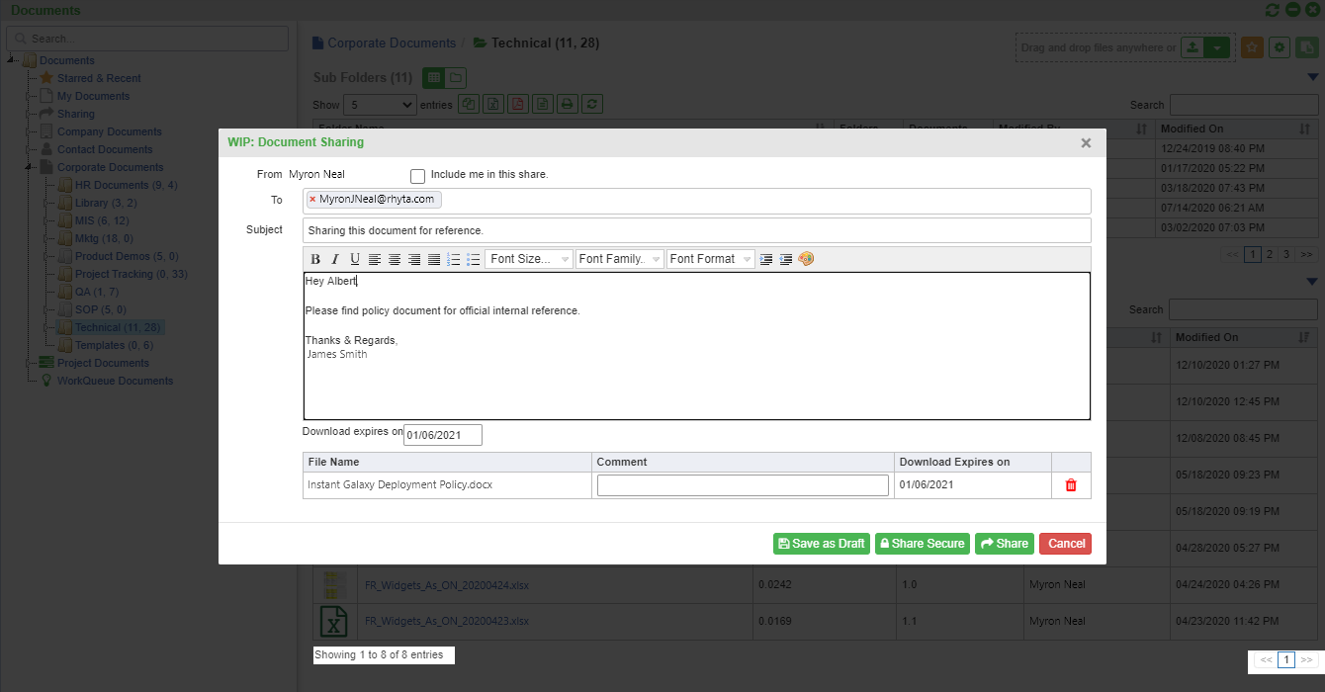Check Include me in this share
Screen dimensions: 1325x692
click(x=417, y=176)
